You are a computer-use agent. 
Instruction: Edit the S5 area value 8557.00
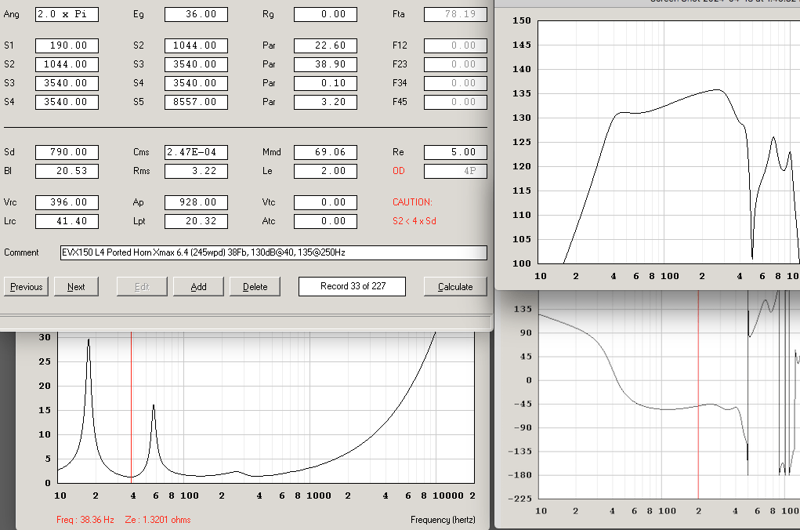point(196,102)
